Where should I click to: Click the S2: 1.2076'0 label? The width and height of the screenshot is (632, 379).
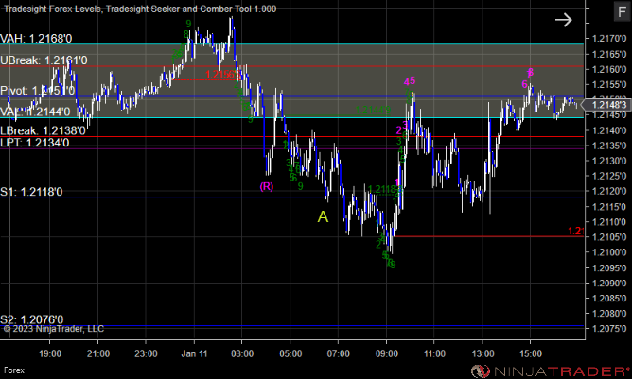point(31,319)
